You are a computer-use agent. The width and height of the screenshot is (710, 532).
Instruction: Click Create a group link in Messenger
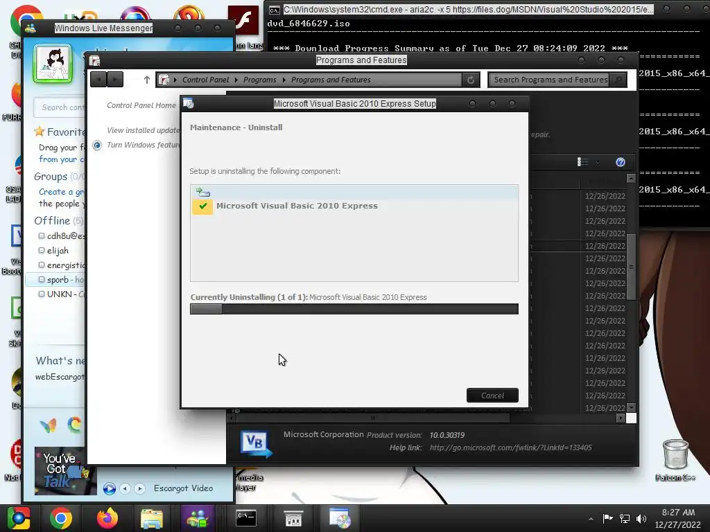pyautogui.click(x=62, y=192)
